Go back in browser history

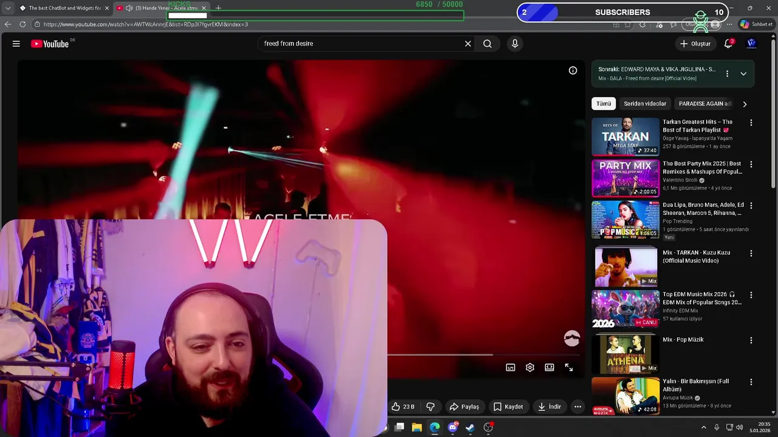pyautogui.click(x=8, y=24)
